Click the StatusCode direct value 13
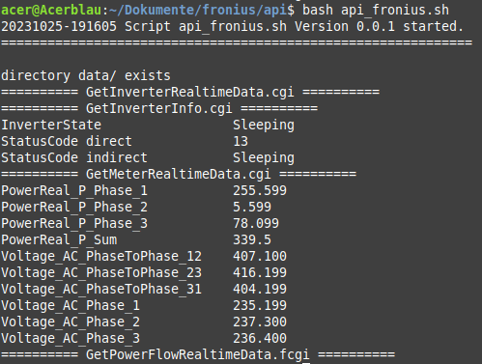 (x=241, y=141)
